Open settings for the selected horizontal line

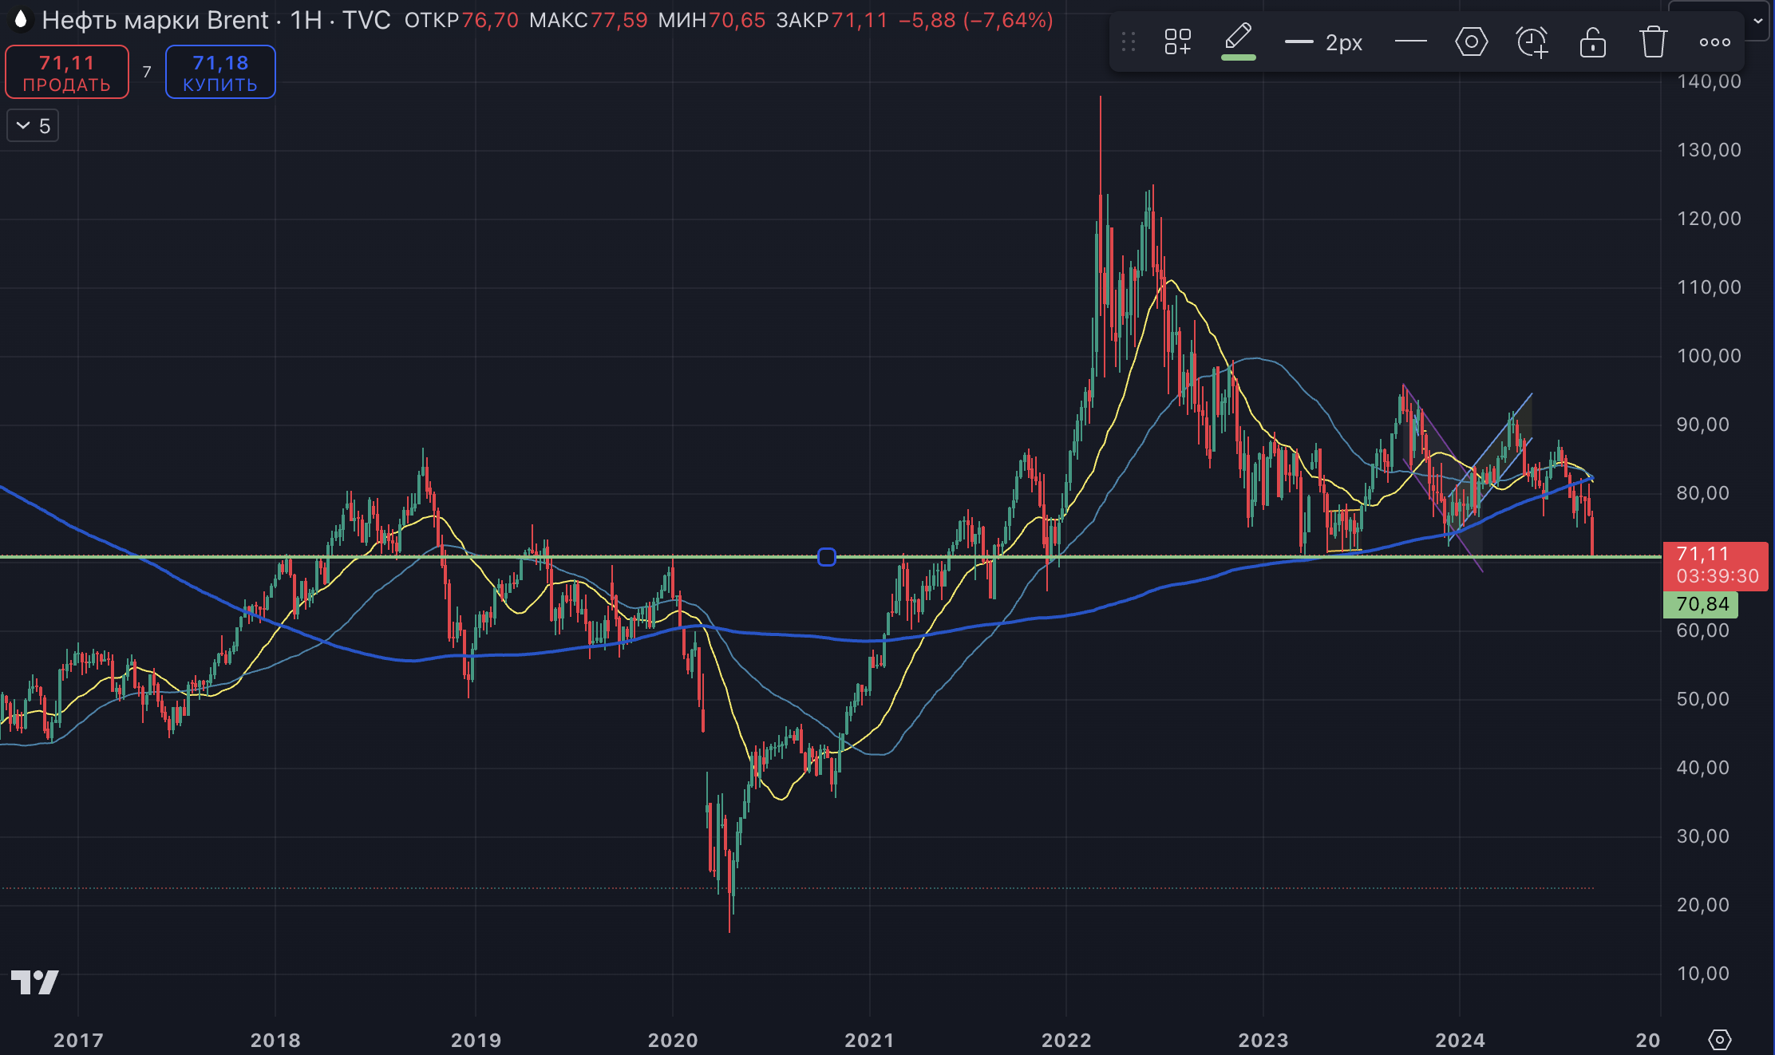[1471, 41]
